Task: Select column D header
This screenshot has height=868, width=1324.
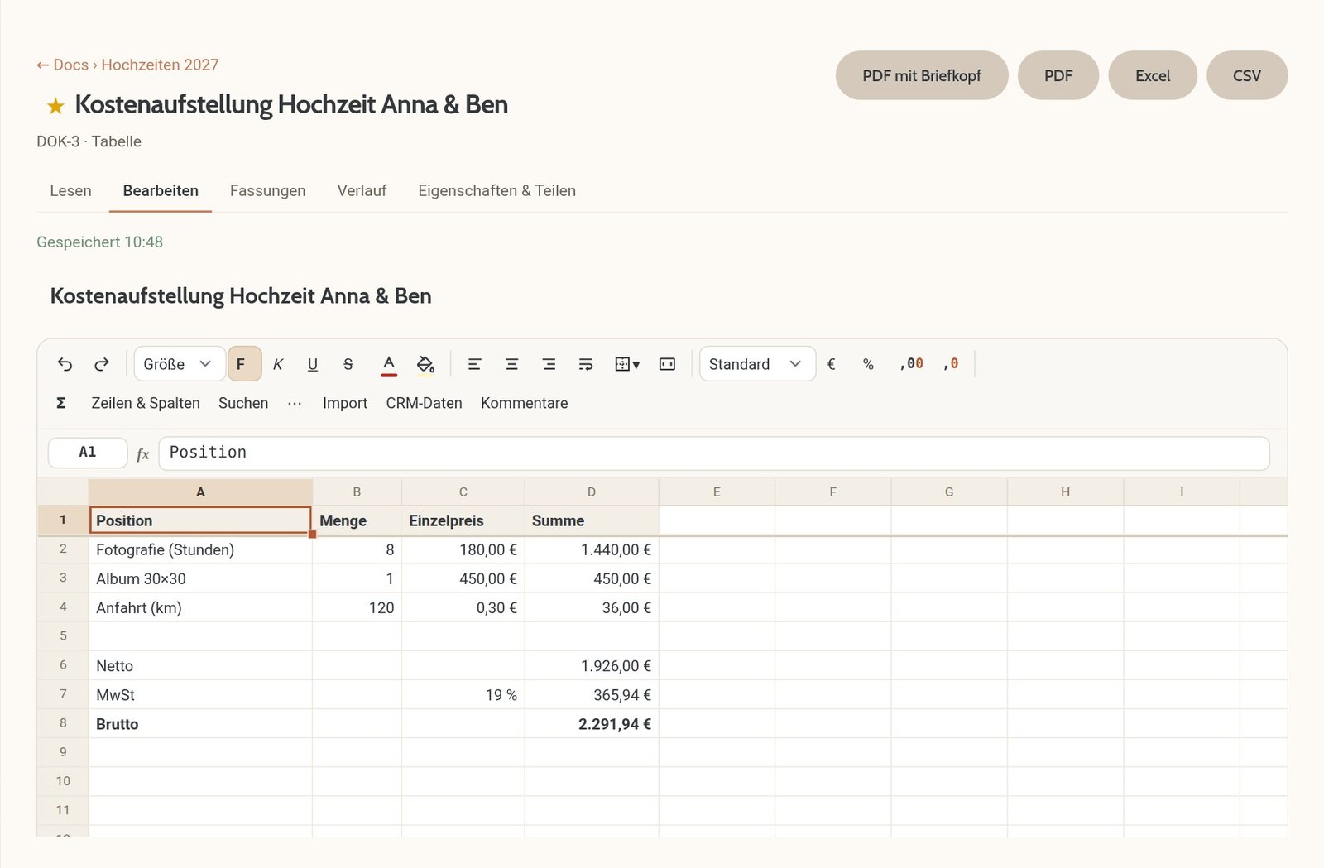Action: click(x=592, y=492)
